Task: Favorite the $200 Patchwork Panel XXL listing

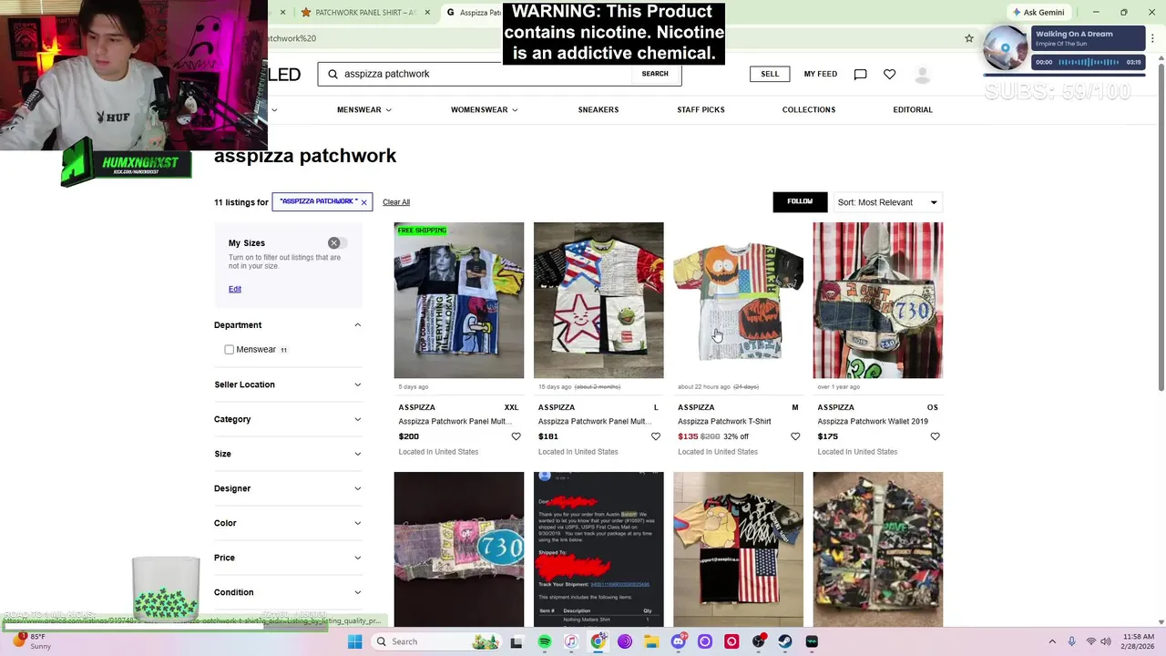Action: click(x=516, y=436)
